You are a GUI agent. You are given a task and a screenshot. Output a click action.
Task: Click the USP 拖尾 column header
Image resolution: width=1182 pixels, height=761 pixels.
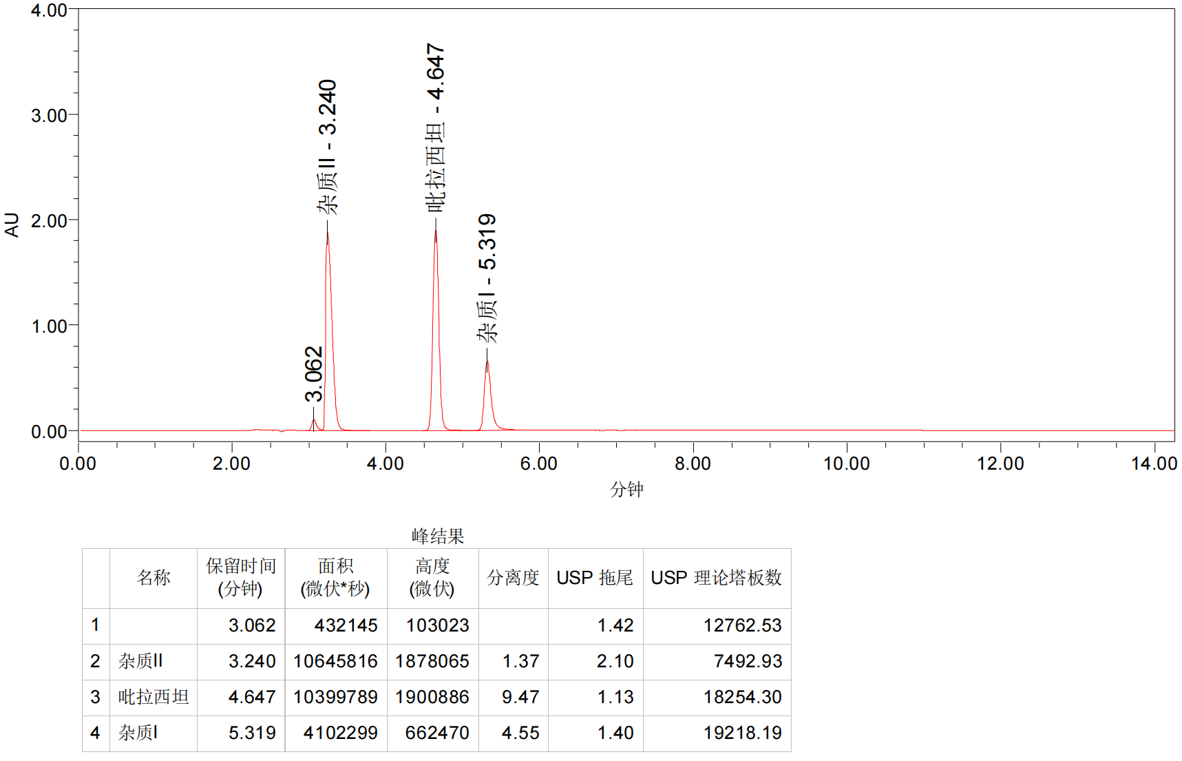595,578
